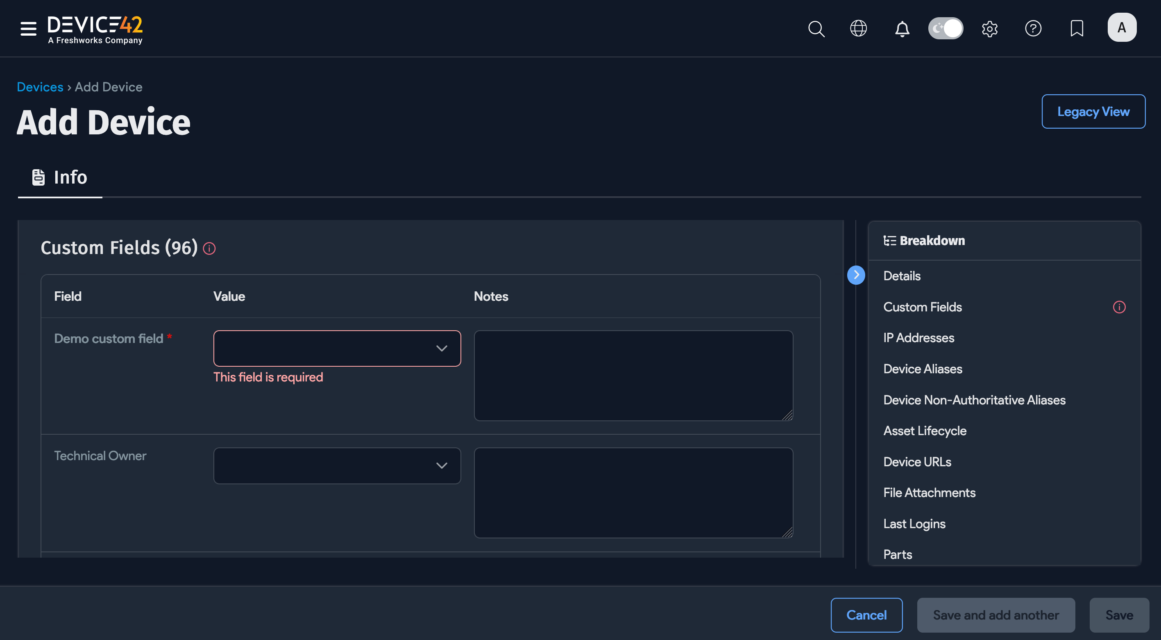Image resolution: width=1161 pixels, height=640 pixels.
Task: Open the bookmarks icon
Action: 1077,28
